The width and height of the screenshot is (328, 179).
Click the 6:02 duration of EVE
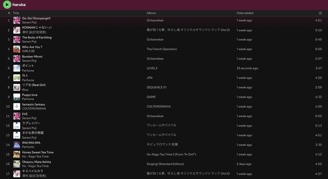coord(319,116)
